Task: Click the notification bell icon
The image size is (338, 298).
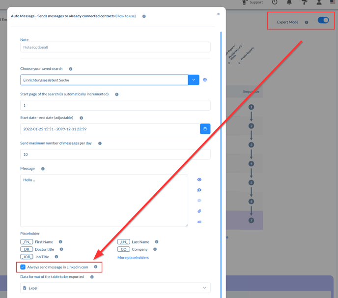Action: point(289,2)
